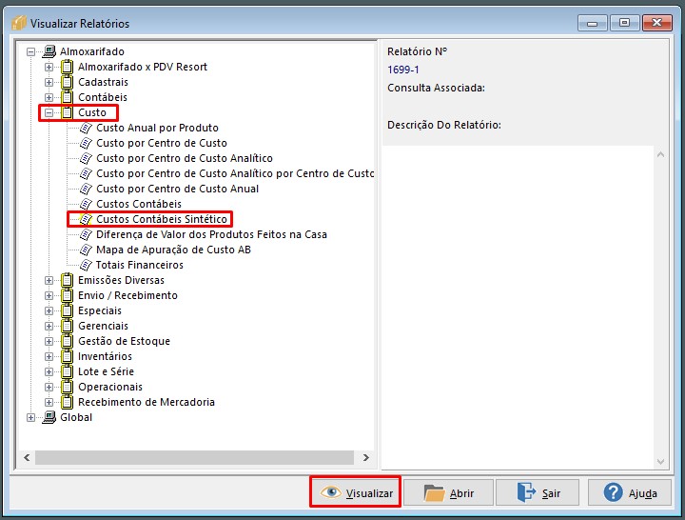This screenshot has height=520, width=685.
Task: Click the Especiais clipboard icon
Action: pyautogui.click(x=67, y=310)
